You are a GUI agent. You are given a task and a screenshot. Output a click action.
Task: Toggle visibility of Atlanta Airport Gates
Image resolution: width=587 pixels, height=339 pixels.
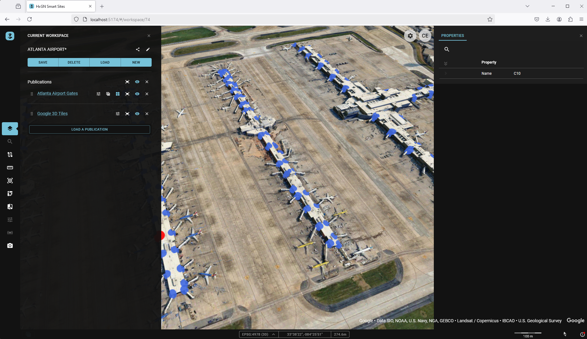point(137,94)
